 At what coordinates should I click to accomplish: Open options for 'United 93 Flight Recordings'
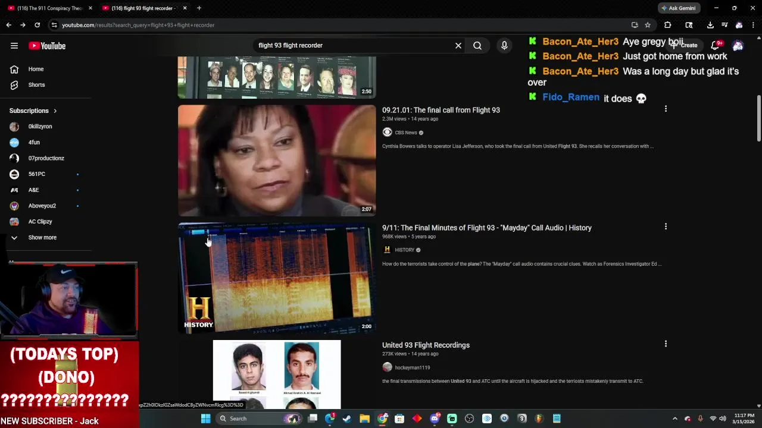(x=666, y=344)
